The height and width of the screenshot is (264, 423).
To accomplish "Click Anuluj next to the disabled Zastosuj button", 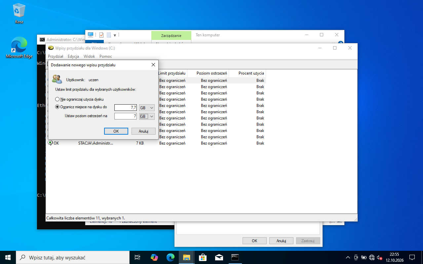I will pos(281,241).
